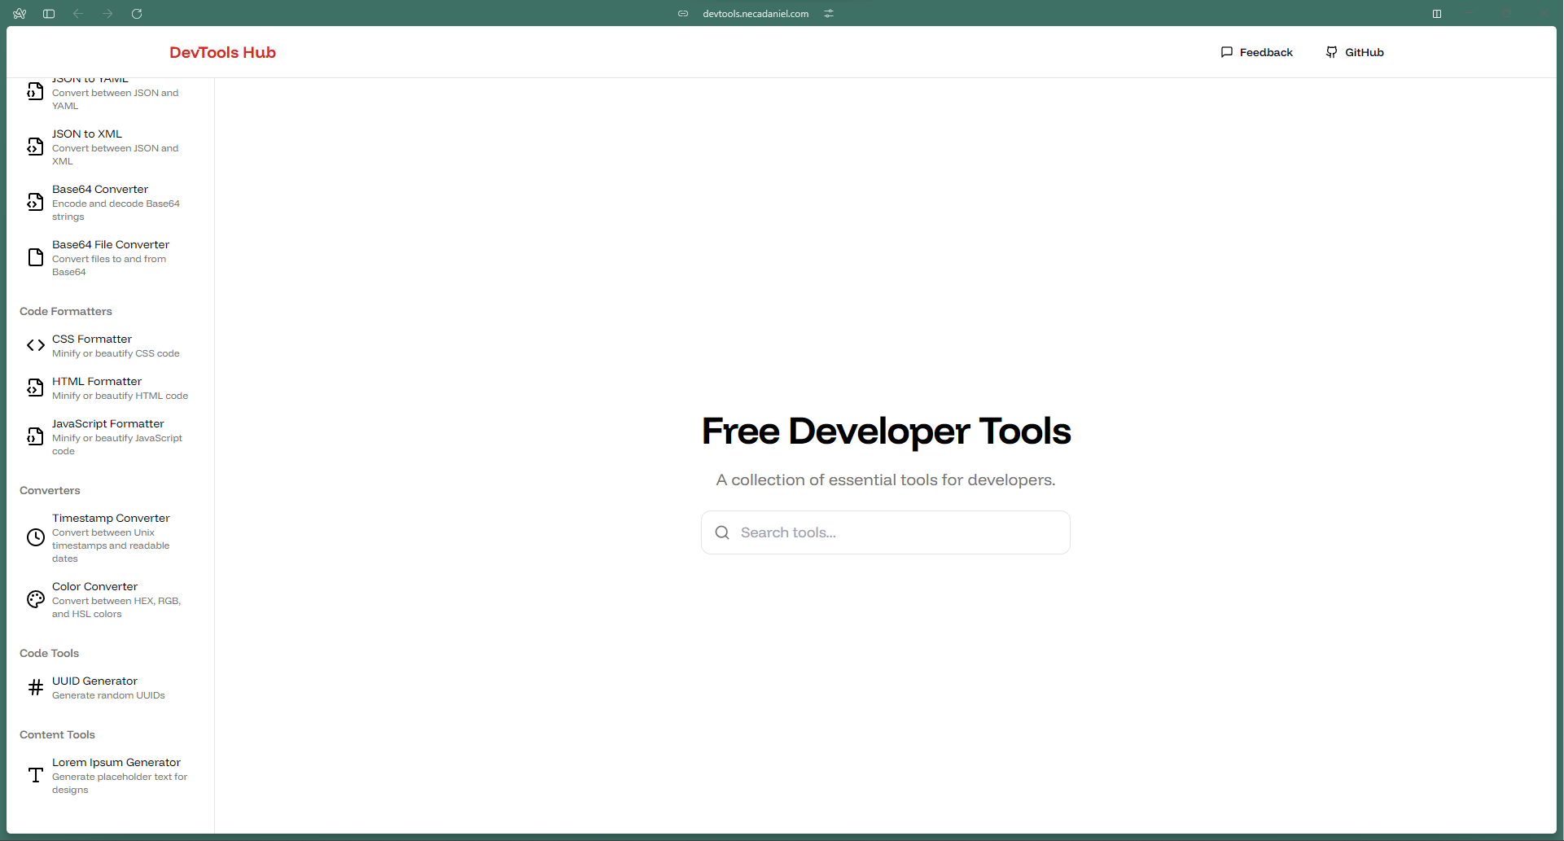Click the Code Tools section heading
The image size is (1564, 841).
(x=49, y=653)
